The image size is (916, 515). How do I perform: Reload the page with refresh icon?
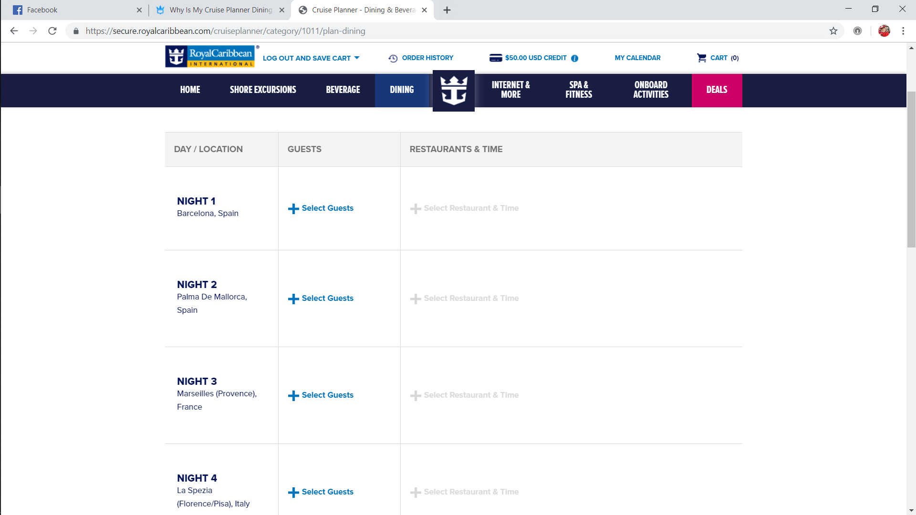52,31
